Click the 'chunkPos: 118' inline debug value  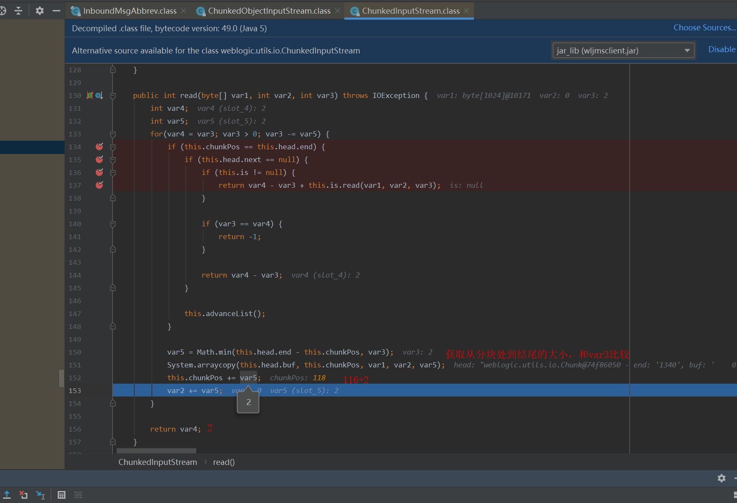298,378
